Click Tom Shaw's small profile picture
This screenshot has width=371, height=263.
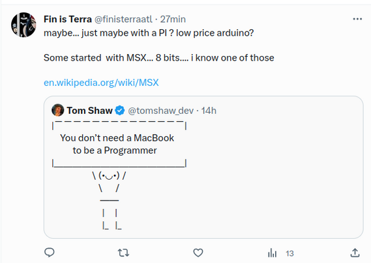[58, 110]
